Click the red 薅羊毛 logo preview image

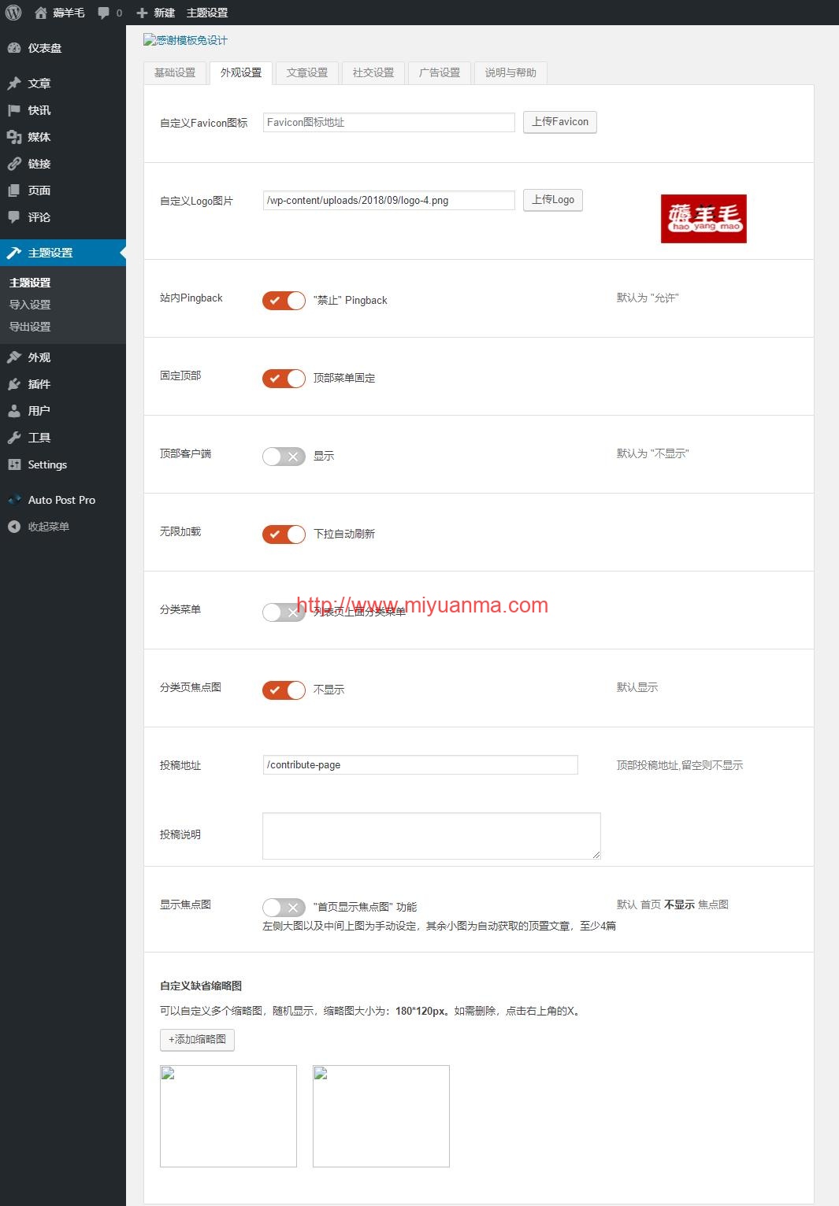coord(703,219)
